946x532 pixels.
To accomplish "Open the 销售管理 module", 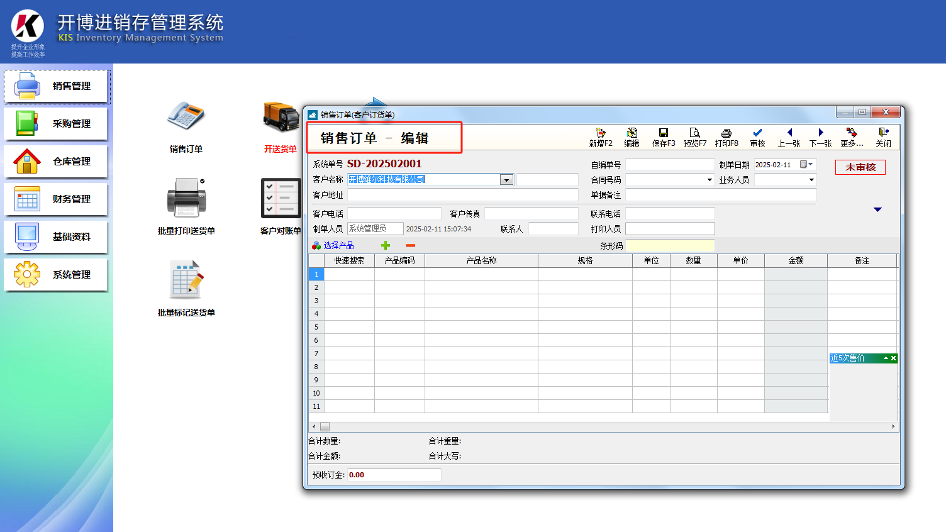I will pos(57,86).
